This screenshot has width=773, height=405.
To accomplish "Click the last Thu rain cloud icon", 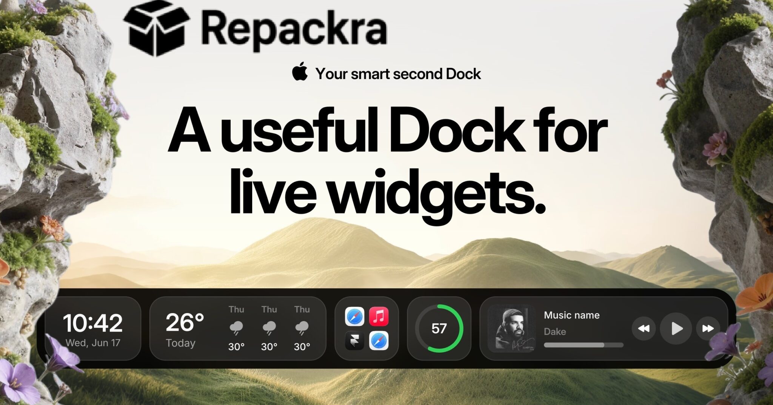I will click(302, 328).
